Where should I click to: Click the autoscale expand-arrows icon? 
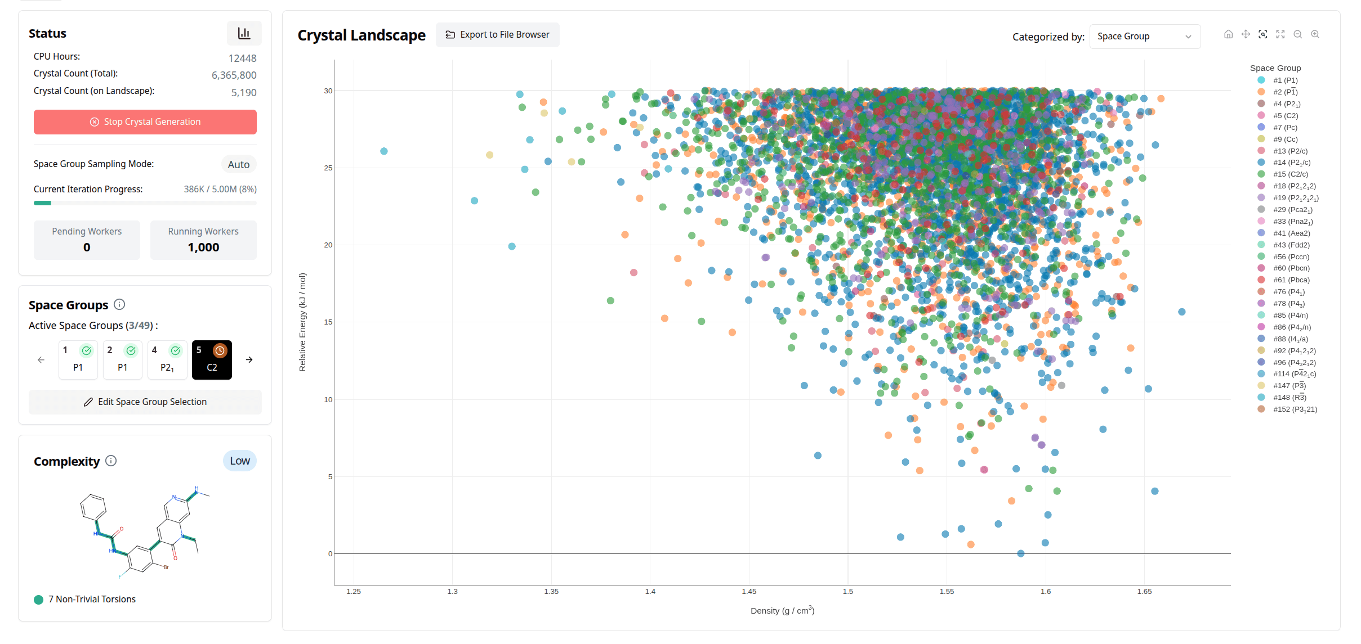tap(1280, 34)
